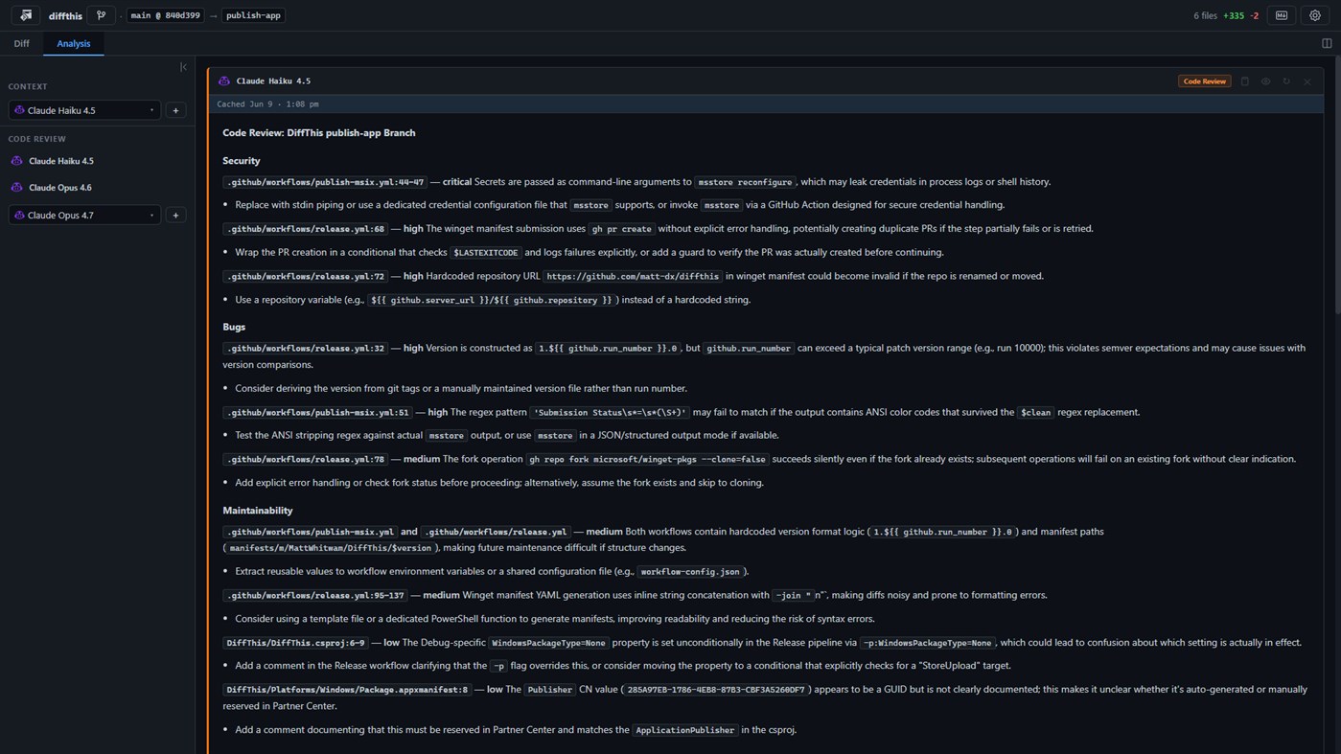Add a context model with the plus button
This screenshot has height=754, width=1341.
tap(175, 110)
